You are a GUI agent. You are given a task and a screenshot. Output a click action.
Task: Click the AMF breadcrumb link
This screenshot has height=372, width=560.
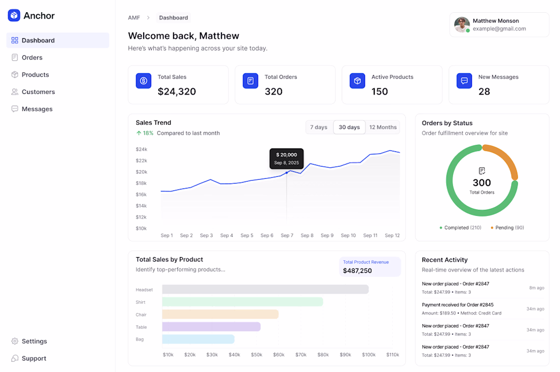tap(134, 17)
